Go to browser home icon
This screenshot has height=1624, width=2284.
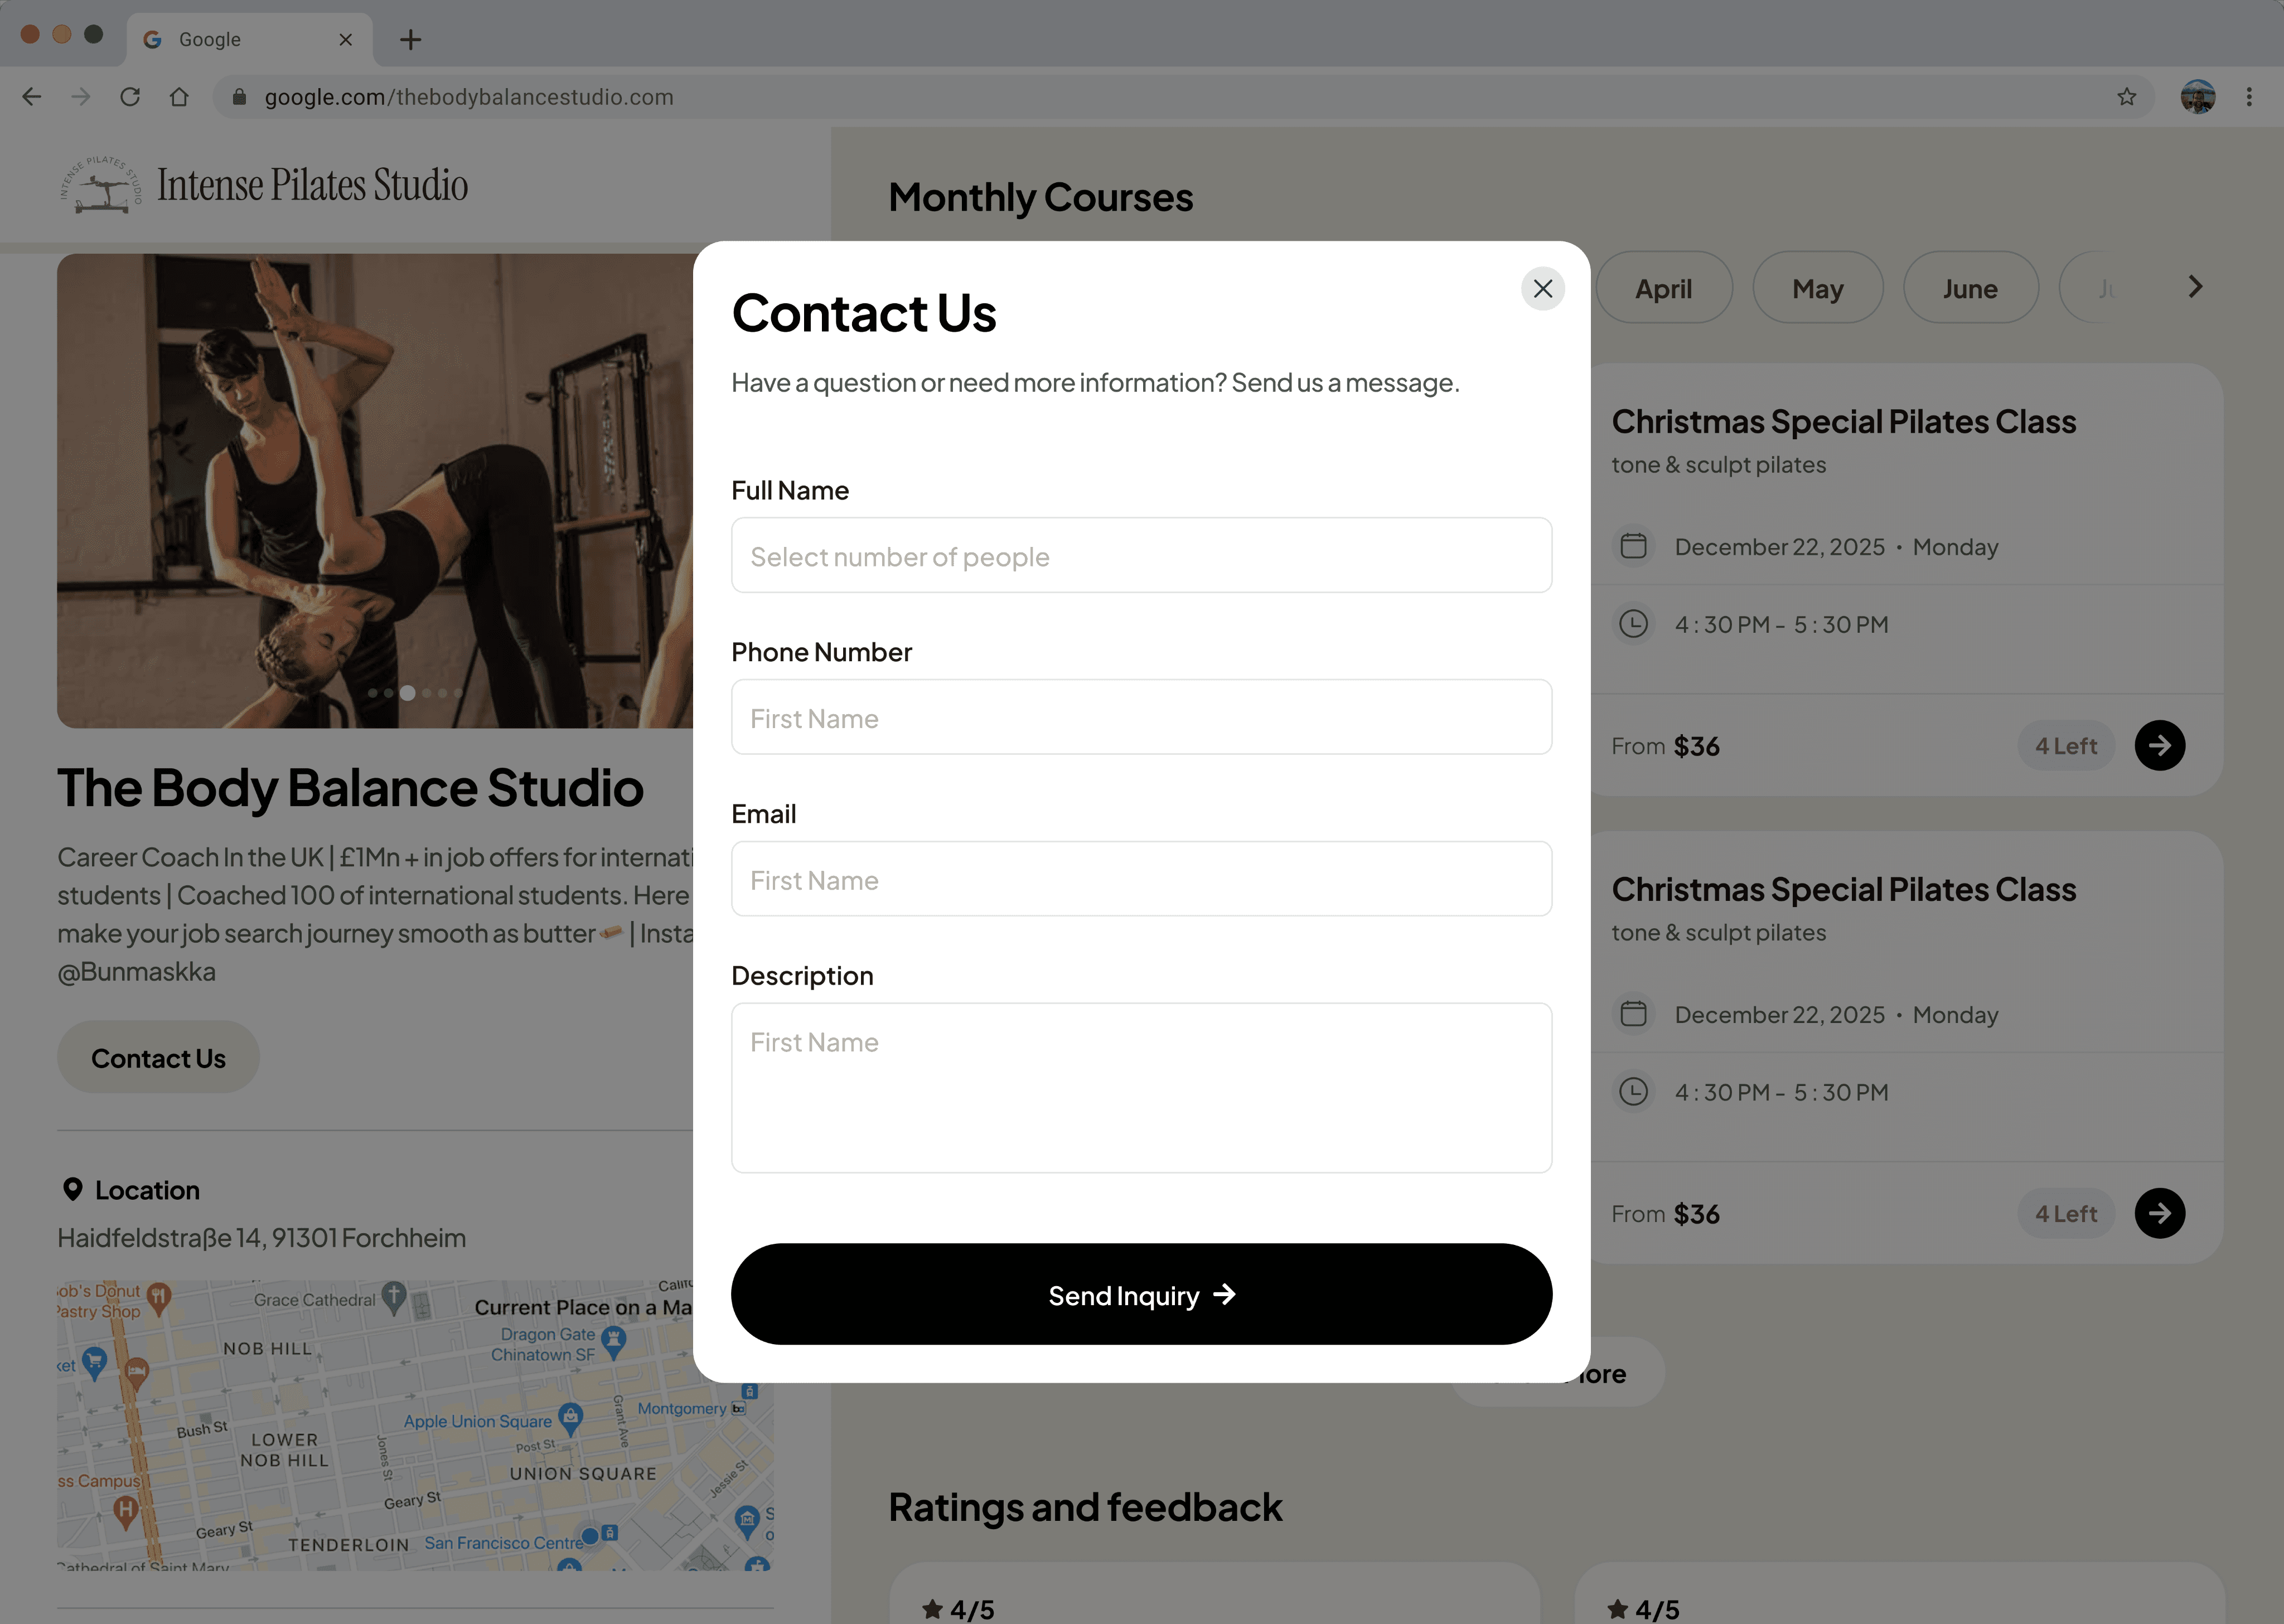tap(179, 97)
